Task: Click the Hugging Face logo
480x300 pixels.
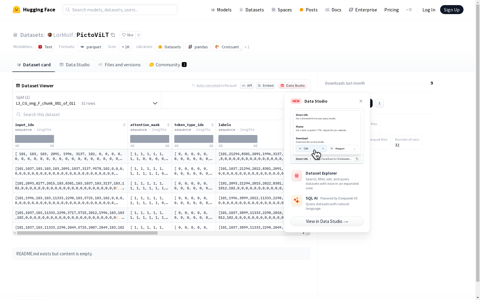Action: [x=34, y=10]
